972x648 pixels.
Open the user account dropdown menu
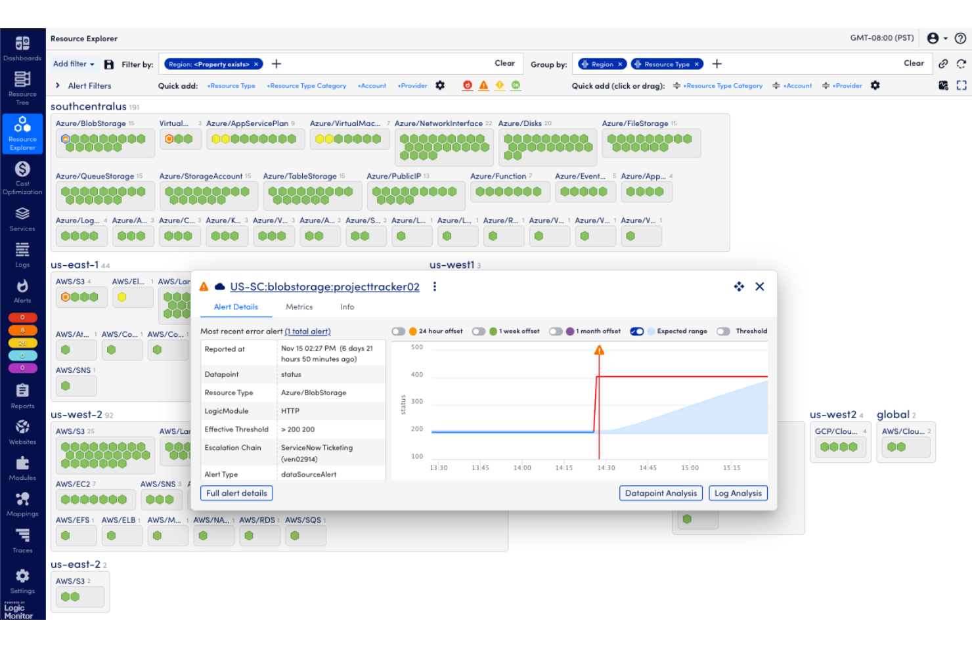(936, 38)
